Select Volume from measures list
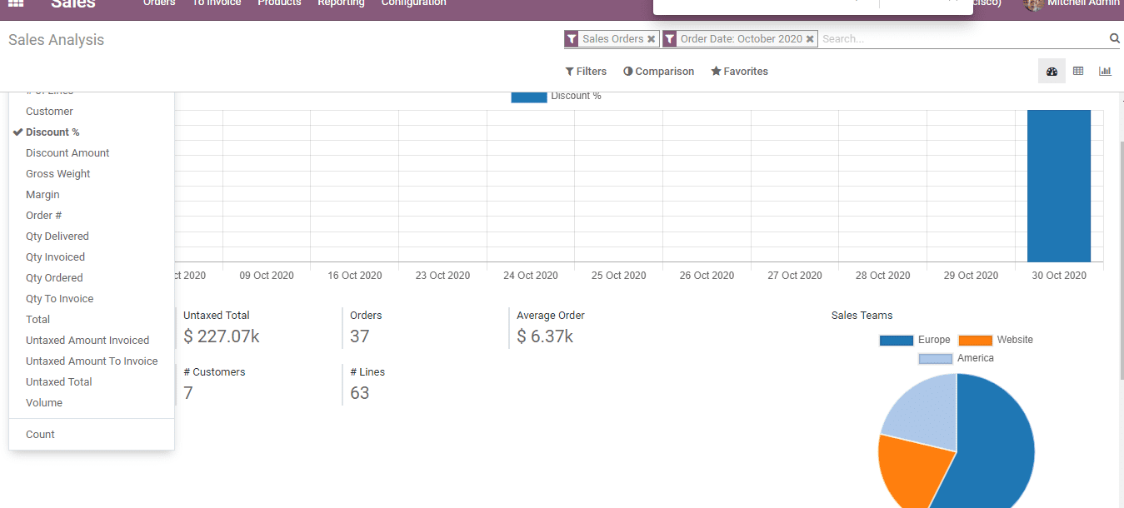This screenshot has width=1124, height=508. [42, 402]
